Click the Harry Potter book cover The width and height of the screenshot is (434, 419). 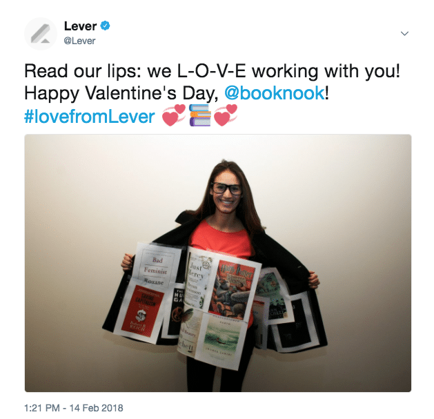coord(233,289)
